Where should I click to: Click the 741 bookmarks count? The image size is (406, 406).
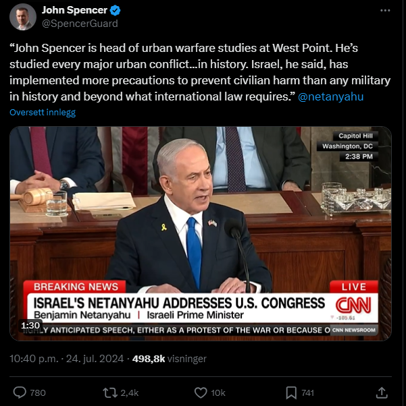tap(307, 393)
